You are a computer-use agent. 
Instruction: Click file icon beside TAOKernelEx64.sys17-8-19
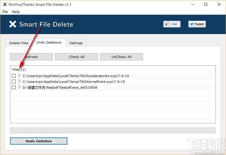[19, 82]
